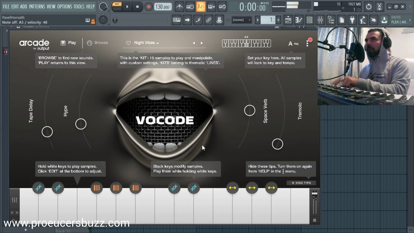The image size is (414, 233).
Task: Open the VIEW menu
Action: point(51,6)
